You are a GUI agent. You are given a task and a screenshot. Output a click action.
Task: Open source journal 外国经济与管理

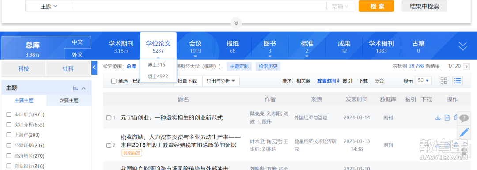click(310, 118)
